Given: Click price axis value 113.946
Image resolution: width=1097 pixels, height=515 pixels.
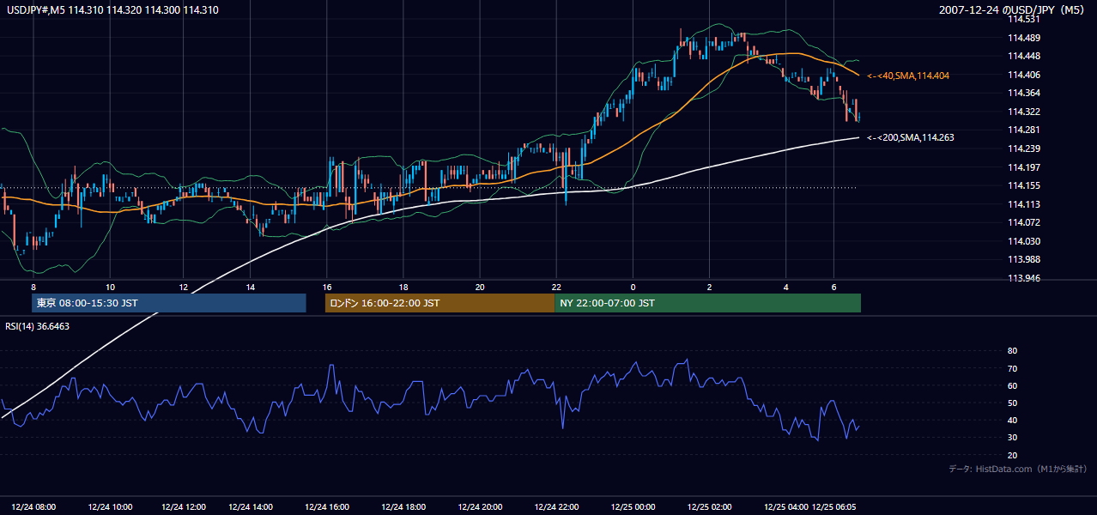Looking at the screenshot, I should coord(1023,278).
